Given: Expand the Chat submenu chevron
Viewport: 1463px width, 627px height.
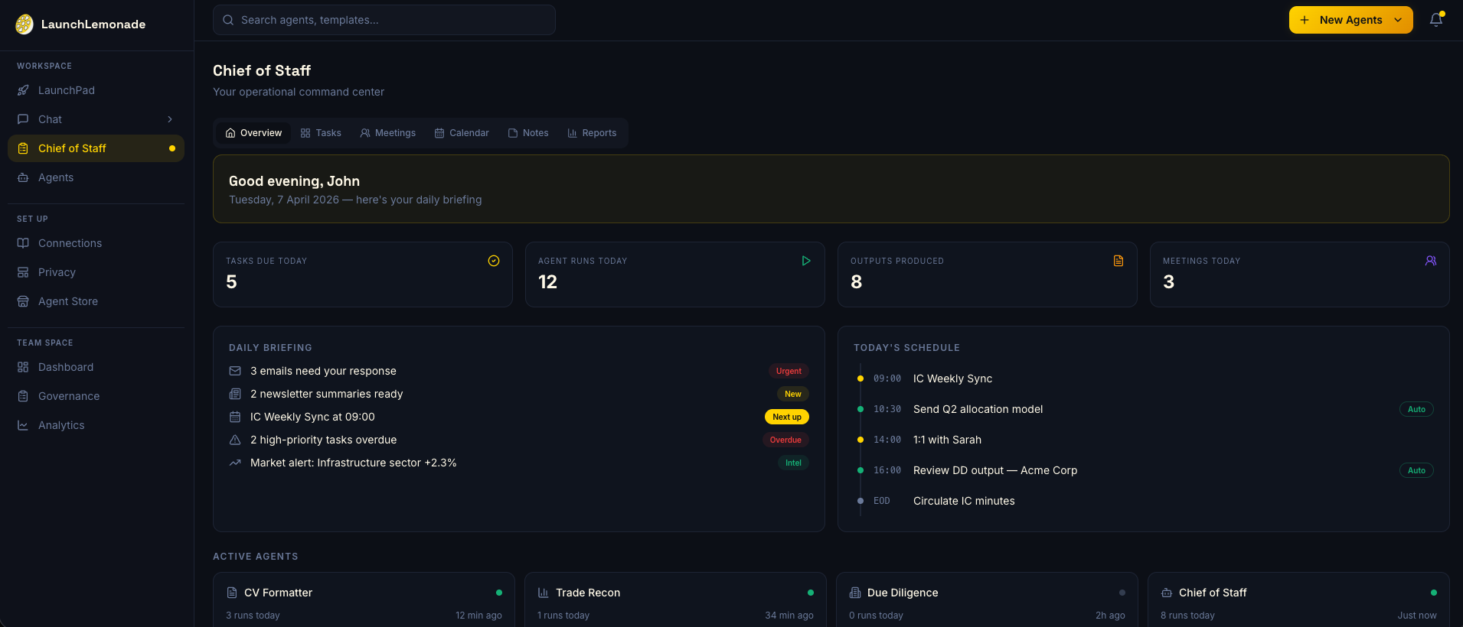Looking at the screenshot, I should (x=170, y=119).
